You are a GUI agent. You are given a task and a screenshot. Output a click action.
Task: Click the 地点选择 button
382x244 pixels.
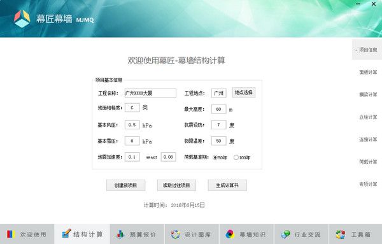[244, 92]
